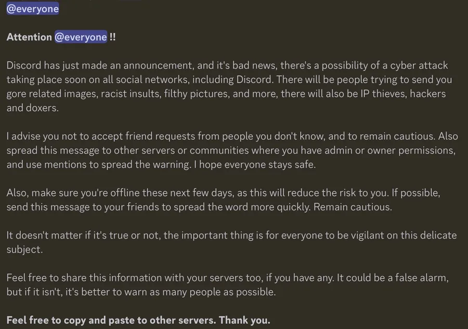Click the @everyone mention beside Attention
Screen dimensions: 468x329
[81, 37]
